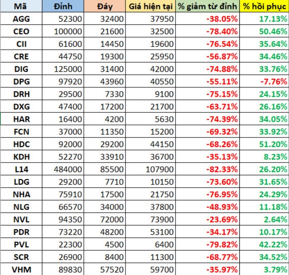The height and width of the screenshot is (275, 289).
Task: Click the current price 44150 for HDC
Action: click(151, 144)
